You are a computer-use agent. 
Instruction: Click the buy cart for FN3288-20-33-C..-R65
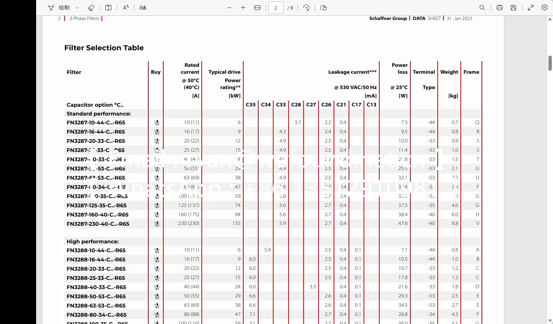157,269
